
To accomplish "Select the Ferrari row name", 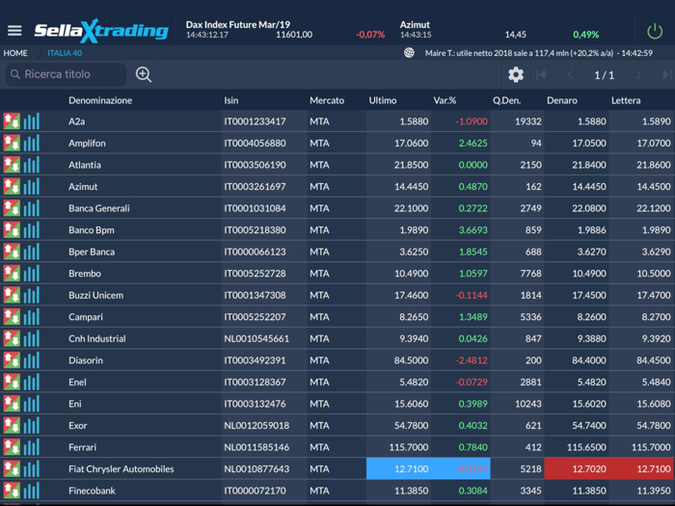I will (82, 447).
